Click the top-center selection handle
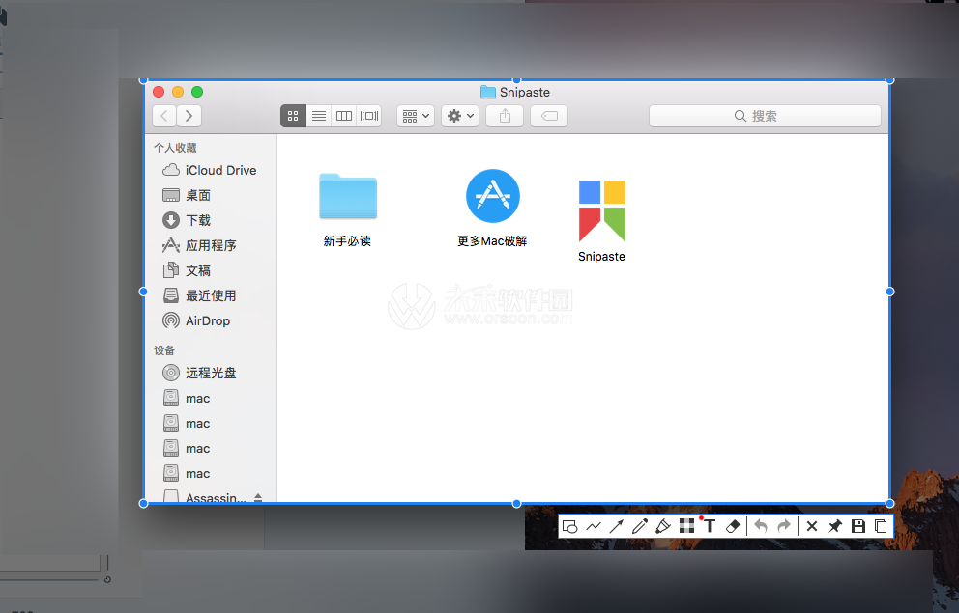 pyautogui.click(x=517, y=80)
